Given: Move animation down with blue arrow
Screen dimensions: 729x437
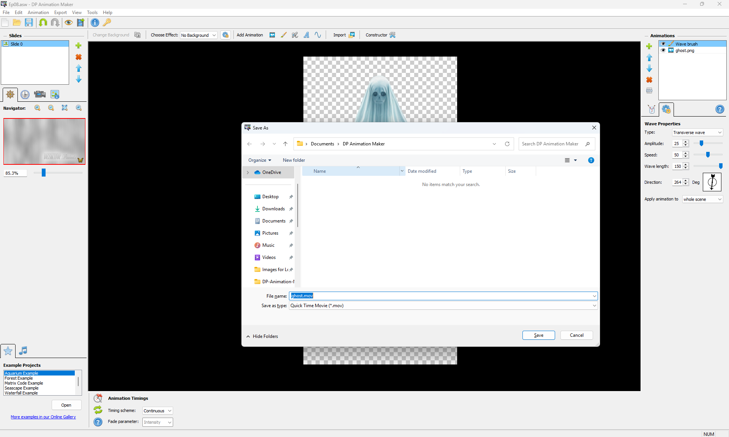Looking at the screenshot, I should coord(649,69).
